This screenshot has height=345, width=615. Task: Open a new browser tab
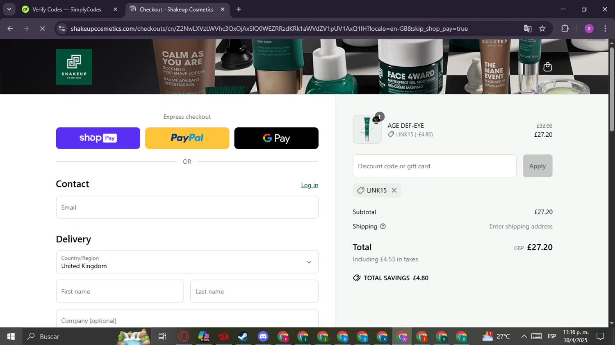tap(239, 9)
